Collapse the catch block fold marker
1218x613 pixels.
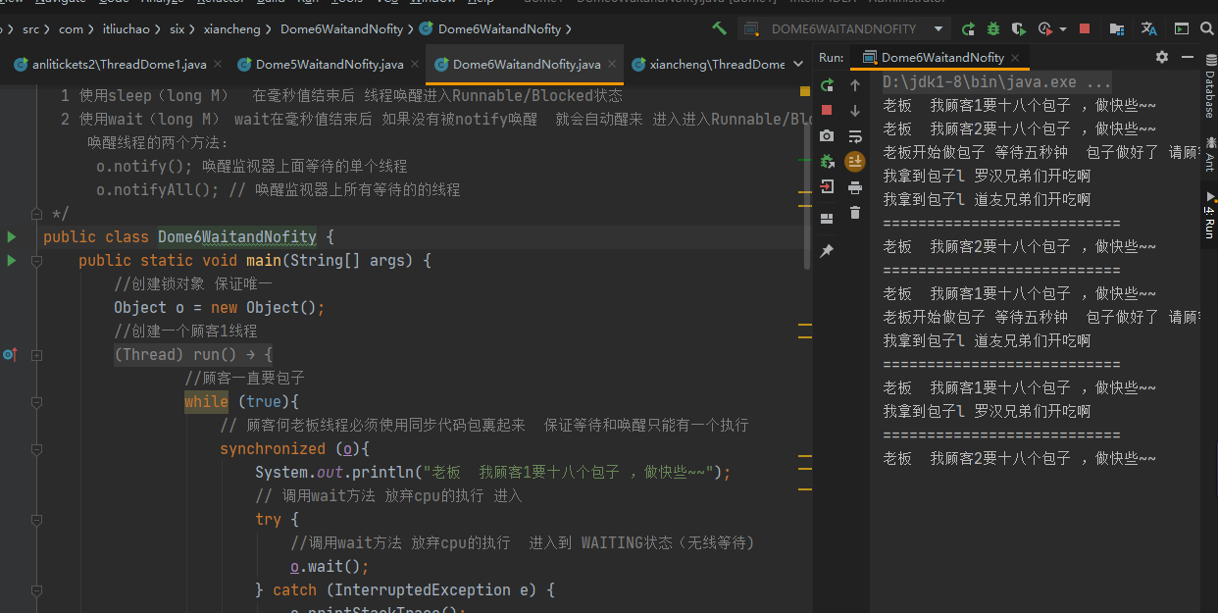[x=36, y=590]
